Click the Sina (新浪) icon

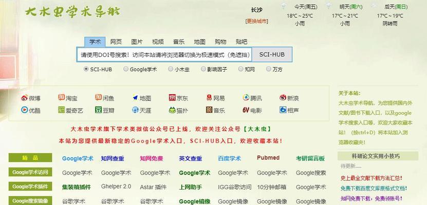click(283, 98)
